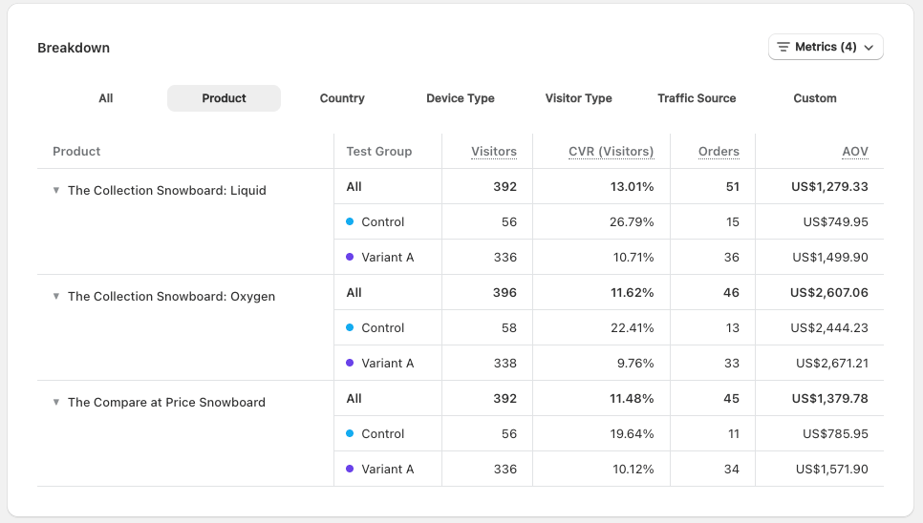Click AOV value US$2,671.21
923x523 pixels.
tap(832, 364)
